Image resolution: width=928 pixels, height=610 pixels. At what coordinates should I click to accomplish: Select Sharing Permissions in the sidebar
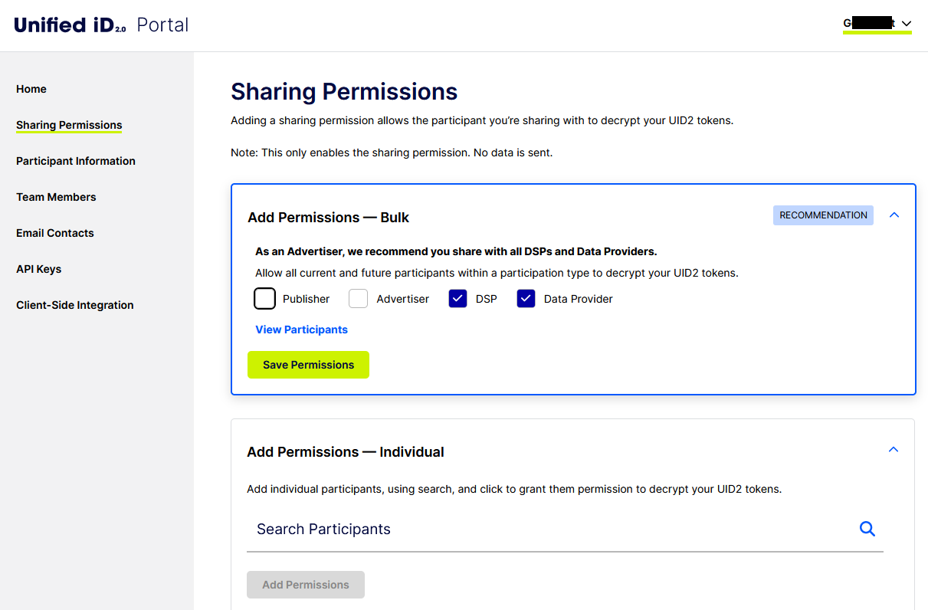pyautogui.click(x=68, y=125)
